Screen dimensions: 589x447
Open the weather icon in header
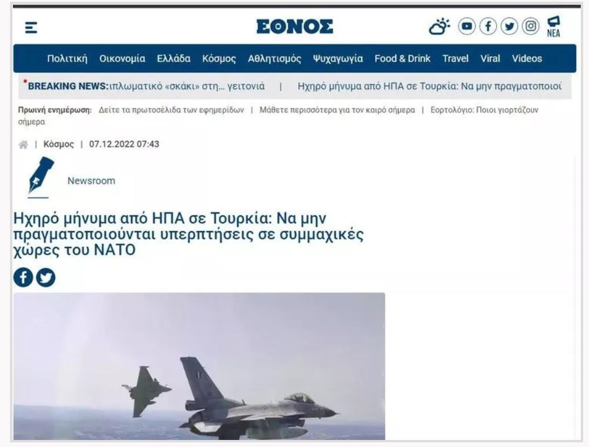pos(439,26)
